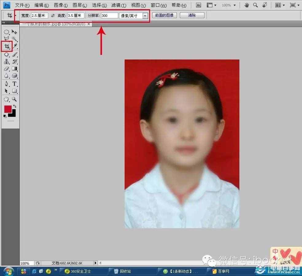Select the Crop tool
302x276 pixels.
pyautogui.click(x=7, y=46)
